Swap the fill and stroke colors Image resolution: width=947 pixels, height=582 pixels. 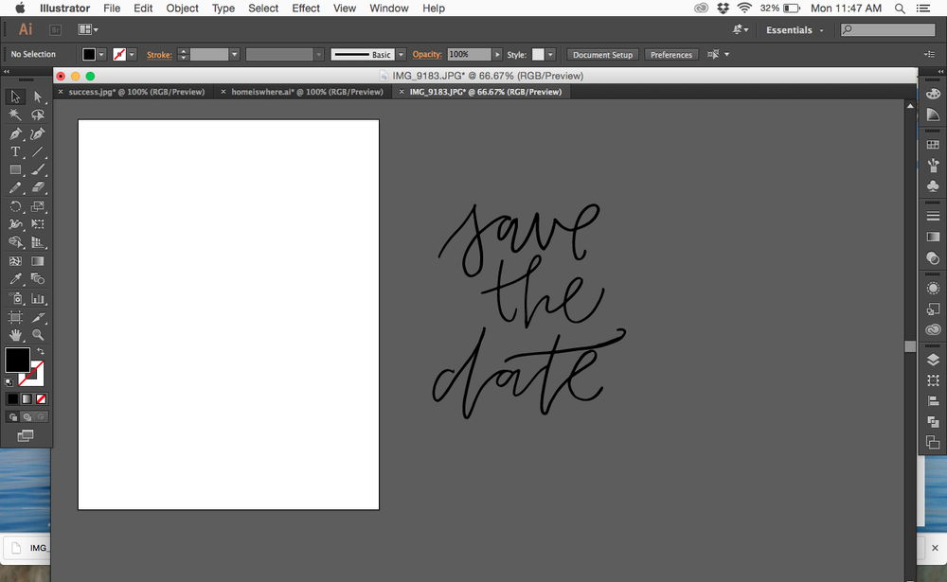[x=40, y=350]
